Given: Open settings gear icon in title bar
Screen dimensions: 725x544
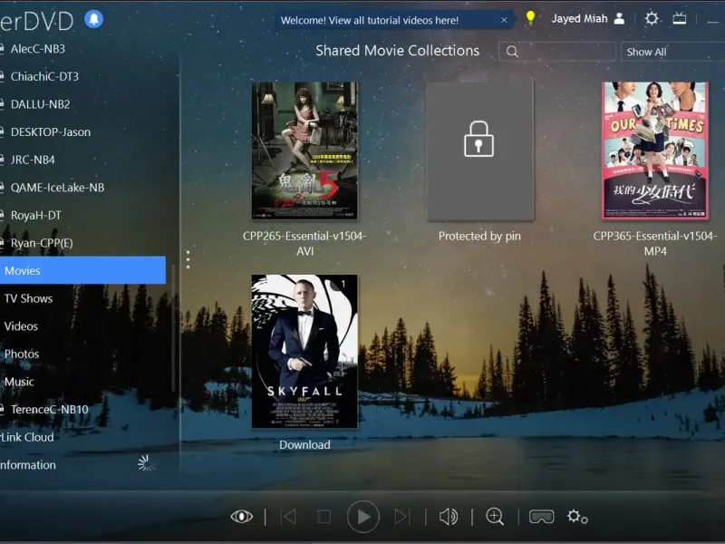Looking at the screenshot, I should tap(652, 18).
